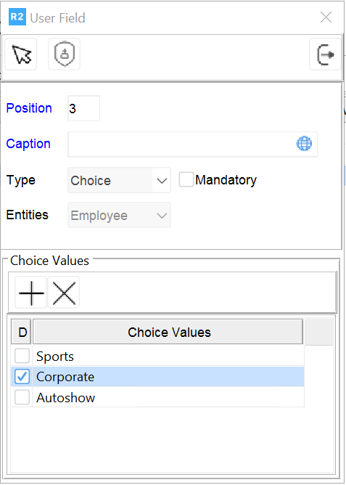Check the default box for Autoshow
The image size is (346, 485).
tap(22, 397)
